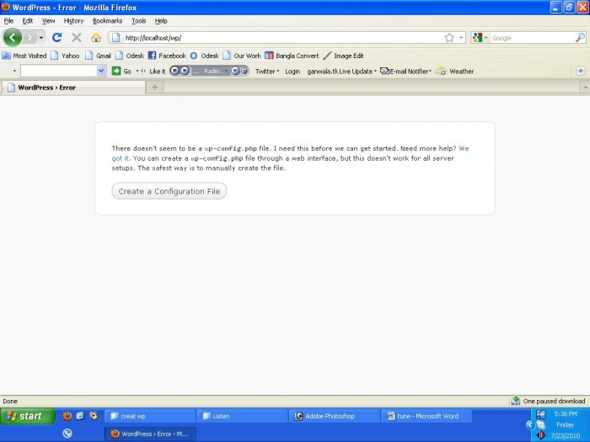Open the back/forward history dropdown arrow

(x=41, y=38)
